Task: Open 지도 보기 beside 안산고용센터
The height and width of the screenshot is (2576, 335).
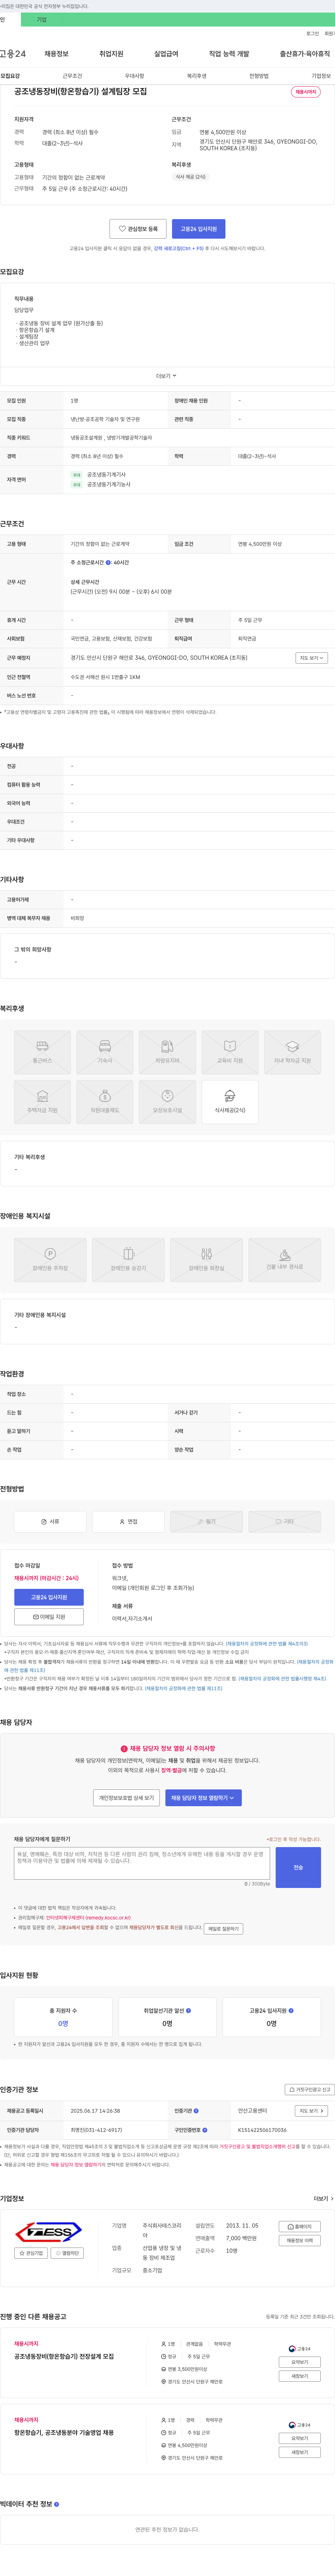Action: pyautogui.click(x=311, y=2111)
